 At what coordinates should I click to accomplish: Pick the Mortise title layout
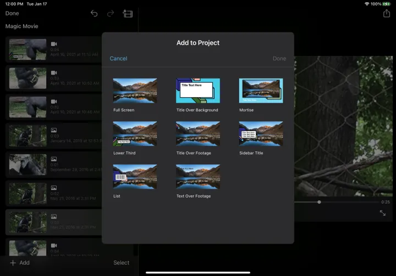pos(261,91)
